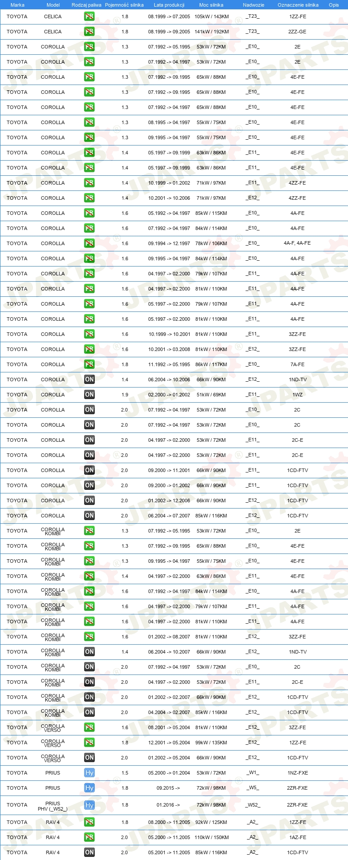Select the '09.1994 -> 12.1997' production years cell
Viewport: 348px width, 860px height.
pos(169,243)
